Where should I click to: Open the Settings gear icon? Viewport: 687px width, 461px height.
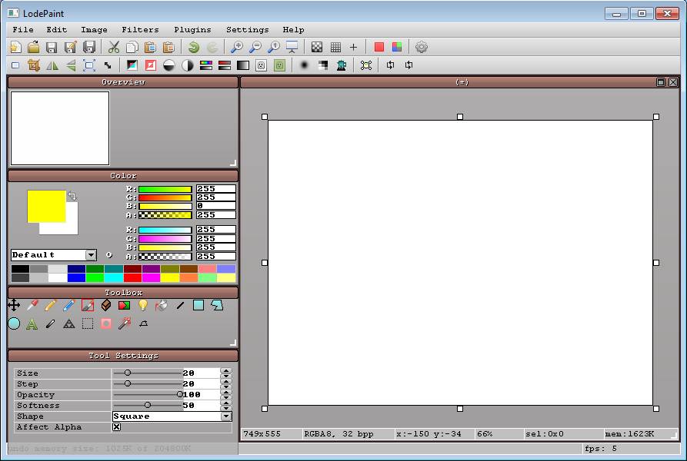pos(422,47)
